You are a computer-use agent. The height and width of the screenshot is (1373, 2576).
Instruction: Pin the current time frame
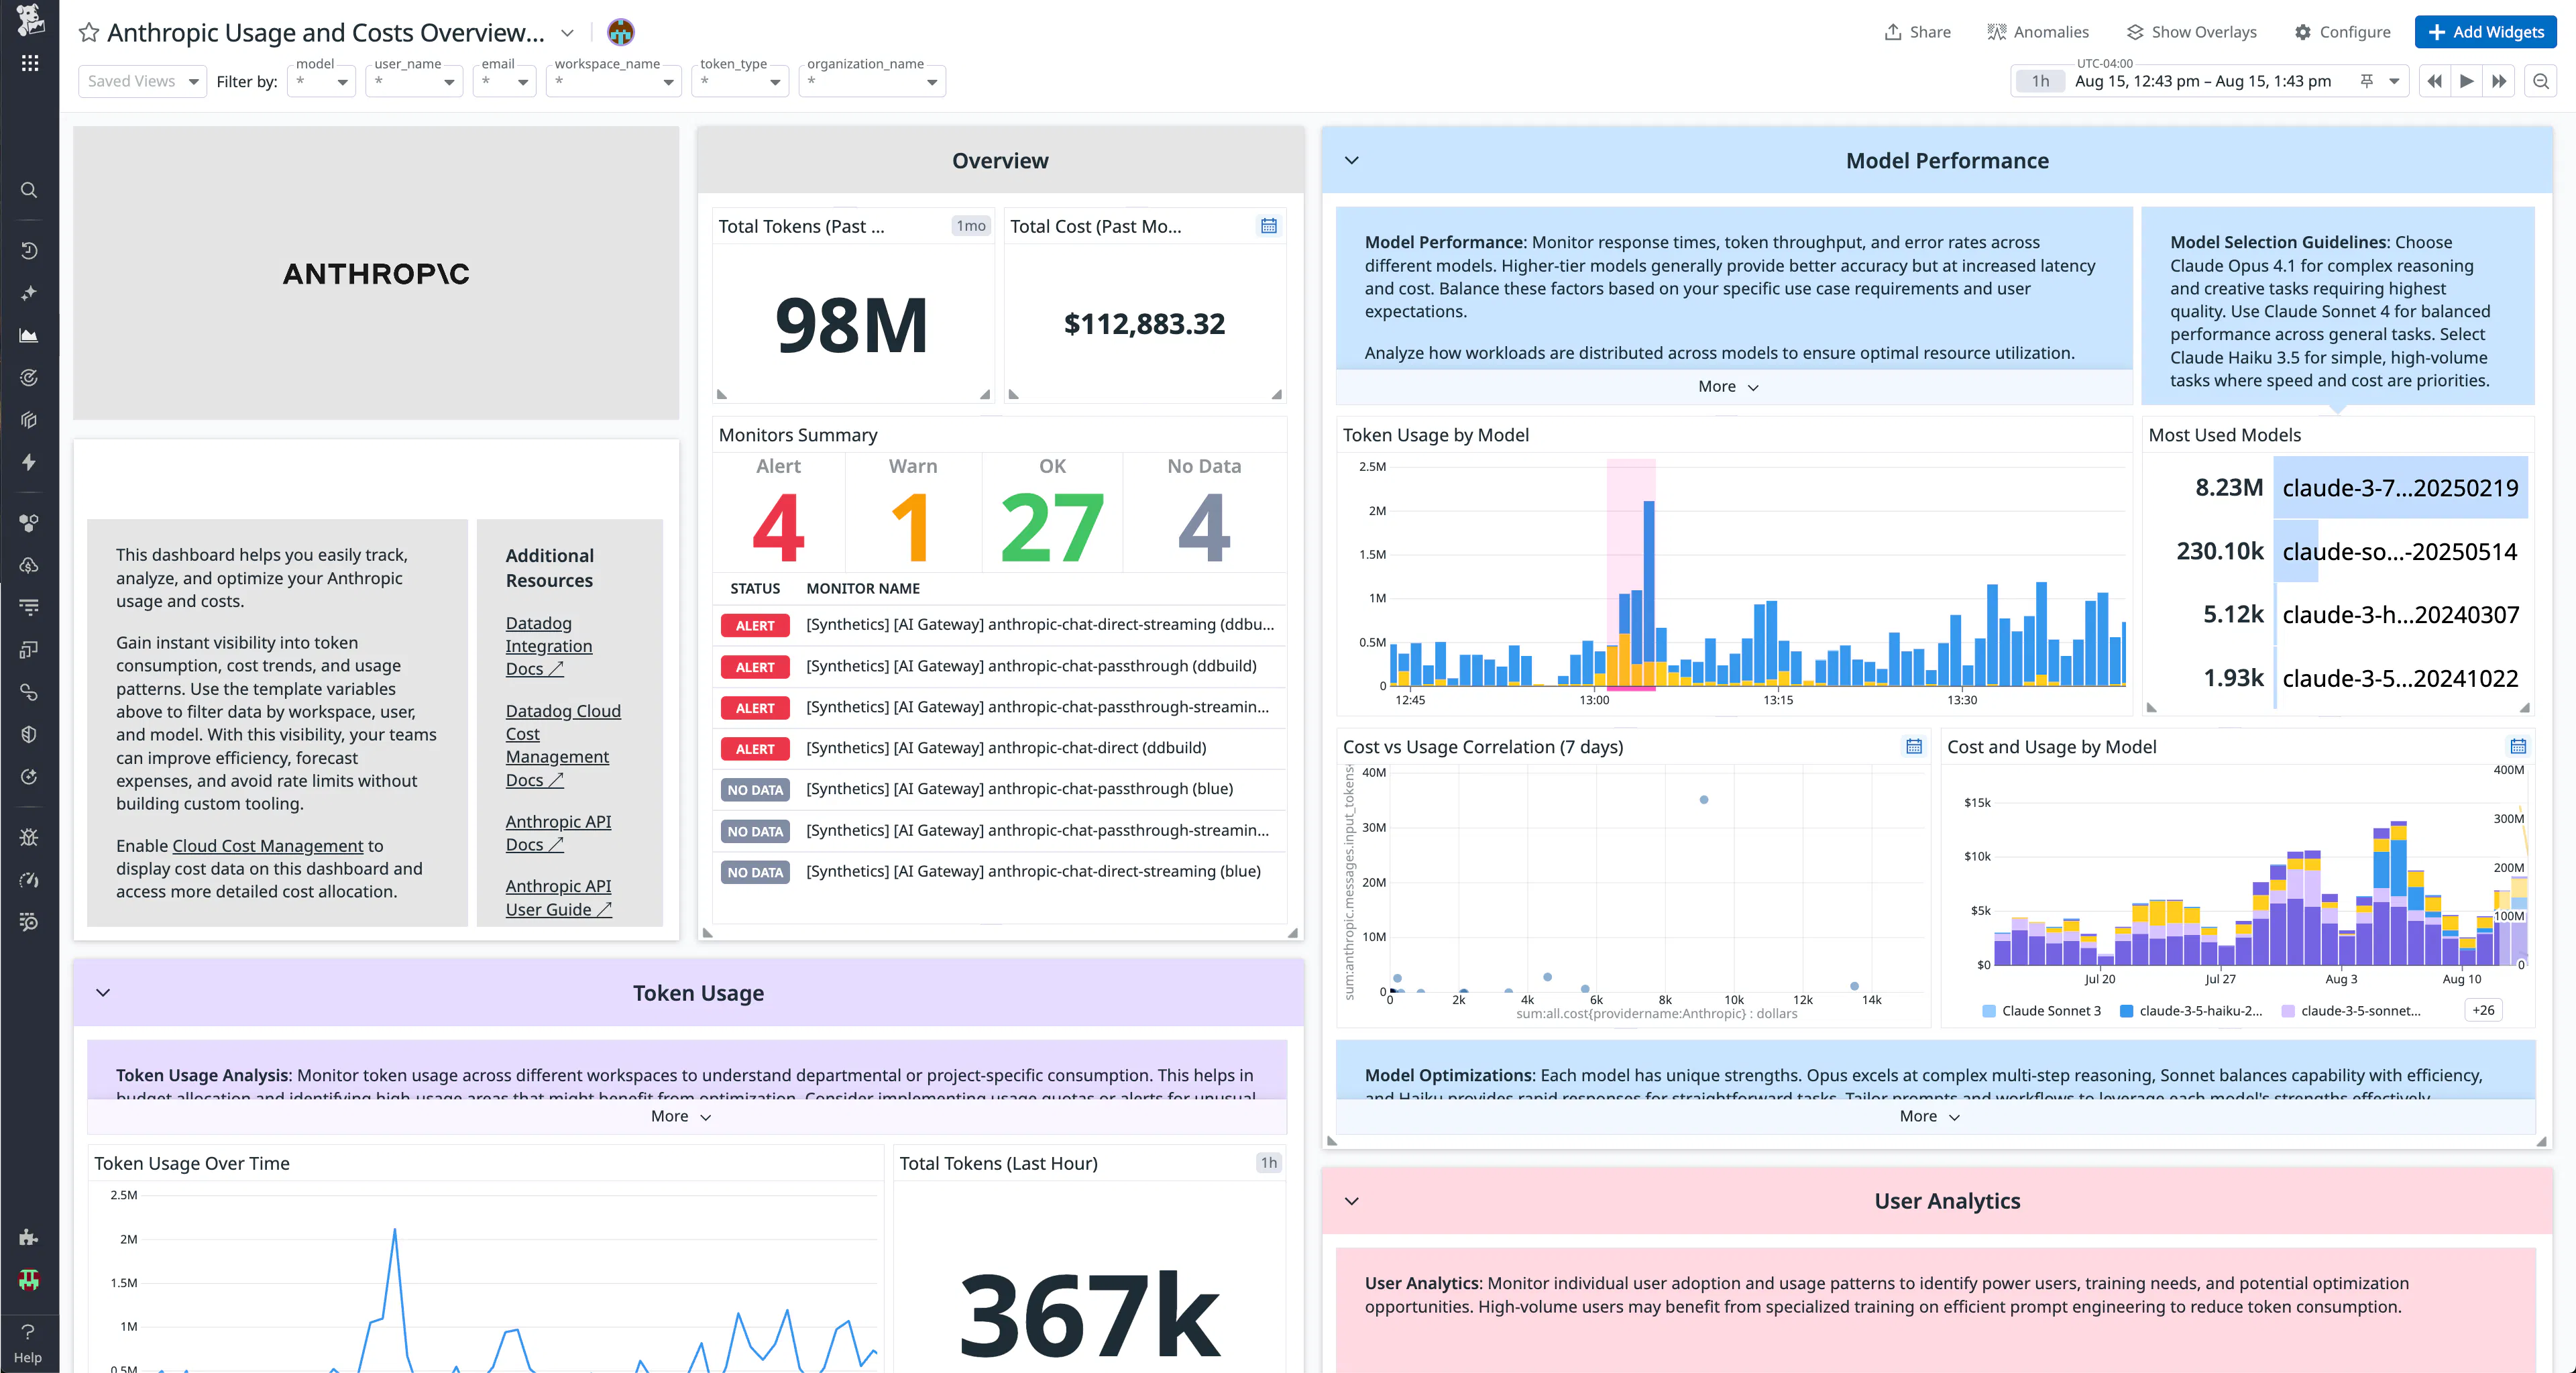[x=2367, y=81]
